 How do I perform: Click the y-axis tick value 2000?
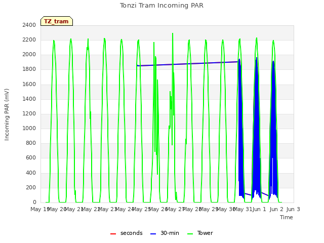[29, 55]
